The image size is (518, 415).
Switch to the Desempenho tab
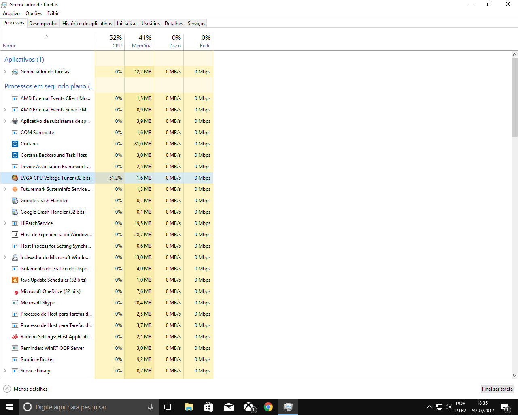click(x=43, y=24)
